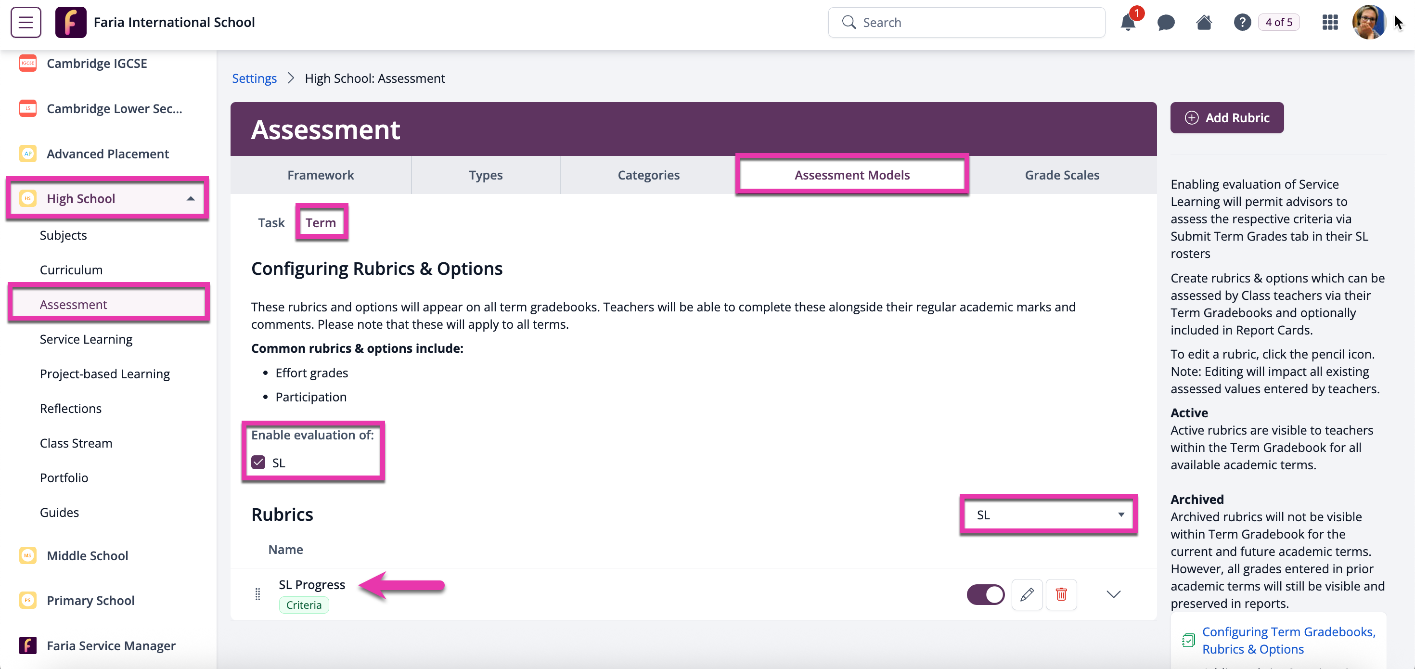This screenshot has width=1415, height=669.
Task: Click into the Search field
Action: pos(966,23)
